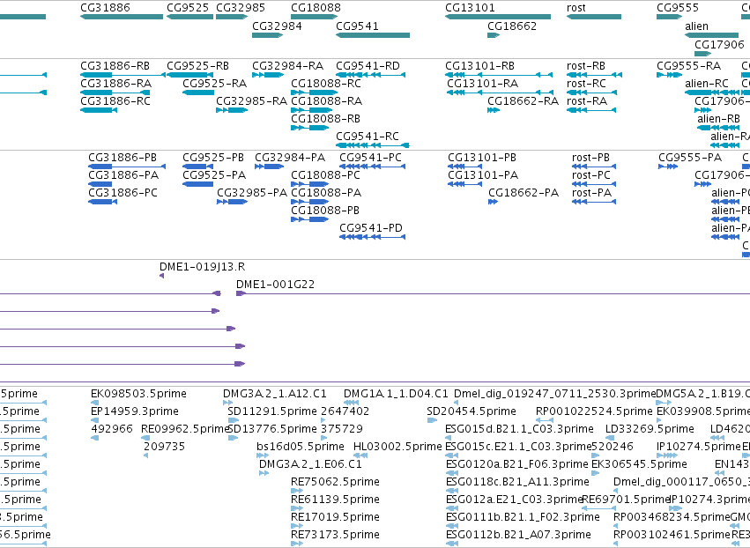Click EST DMG1A.1_1.D04.C1
Viewport: 750px width, 548px height.
(x=396, y=394)
